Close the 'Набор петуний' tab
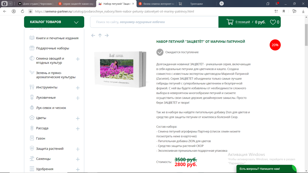Image resolution: width=308 pixels, height=173 pixels. pos(133,4)
